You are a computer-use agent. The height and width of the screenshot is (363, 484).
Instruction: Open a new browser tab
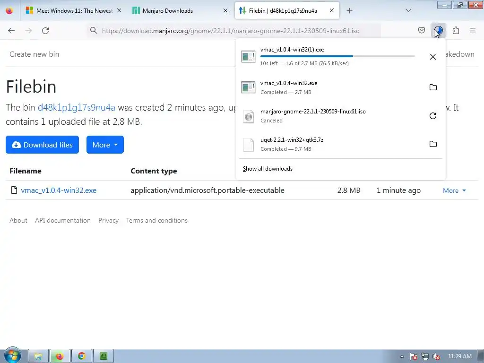click(x=349, y=11)
